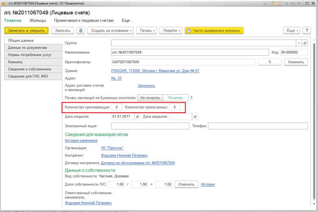Expand the Создать на основании dropdown
Image resolution: width=318 pixels, height=212 pixels.
pos(112,31)
